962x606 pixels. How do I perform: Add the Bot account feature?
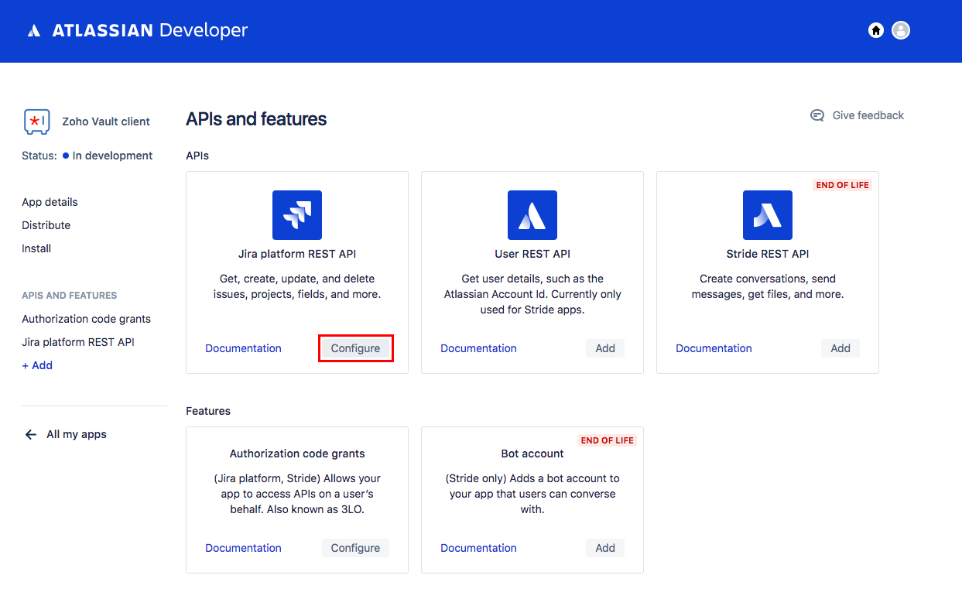tap(605, 548)
